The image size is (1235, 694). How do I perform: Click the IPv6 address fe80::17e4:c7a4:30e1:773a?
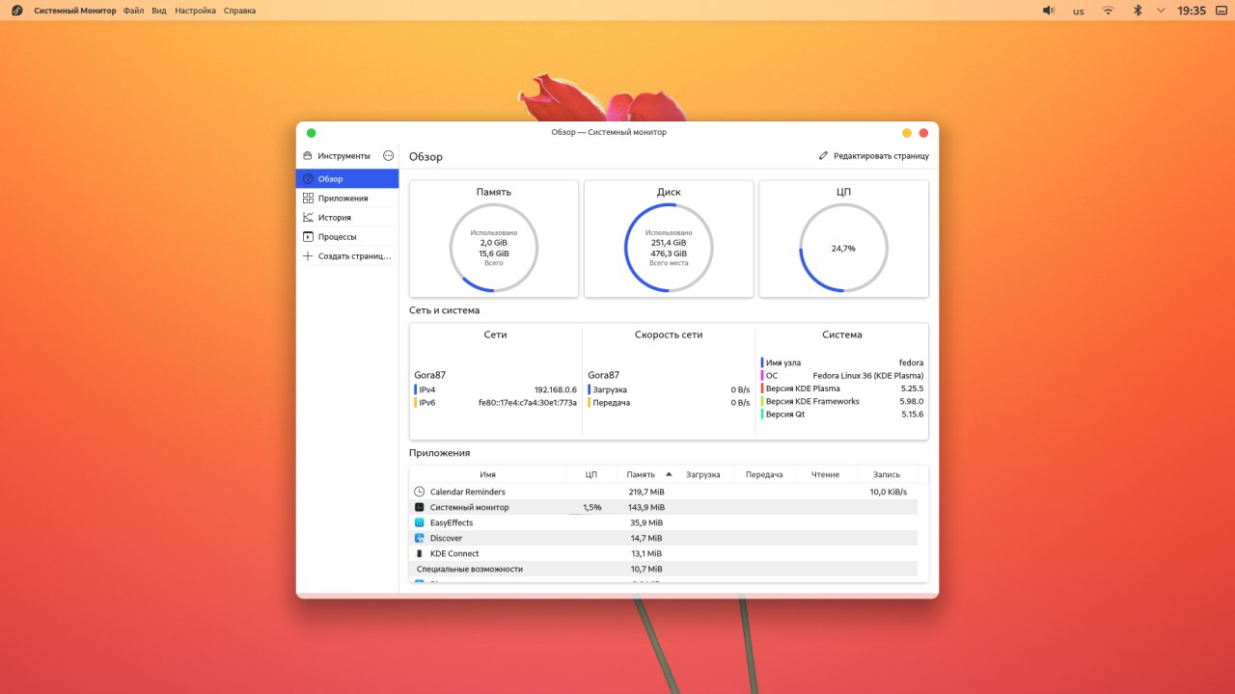tap(528, 402)
